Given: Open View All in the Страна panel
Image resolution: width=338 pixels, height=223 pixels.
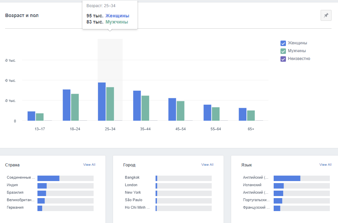Looking at the screenshot, I should (x=89, y=165).
